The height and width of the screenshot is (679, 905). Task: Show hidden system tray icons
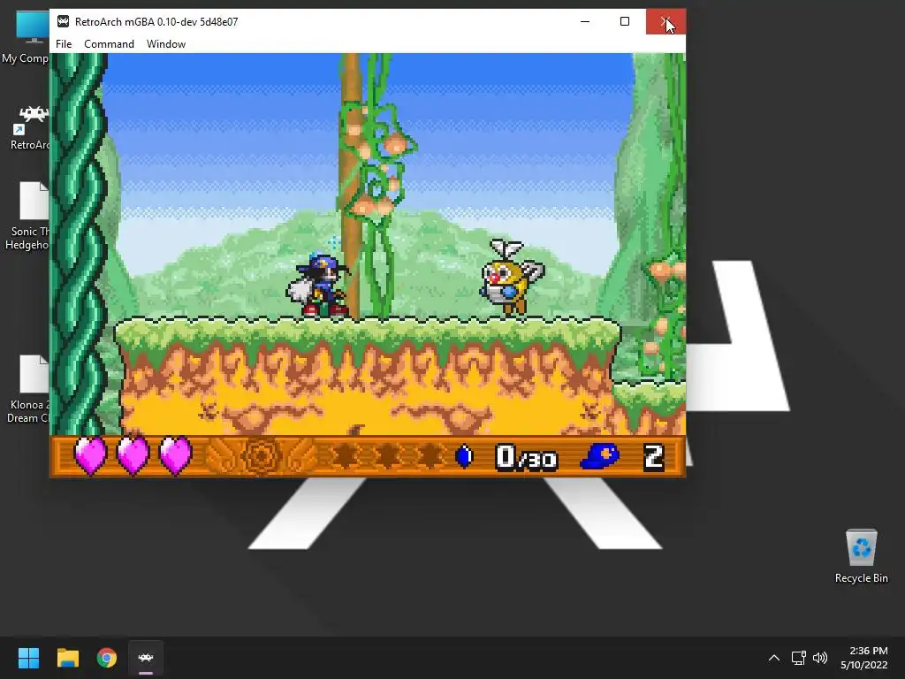(774, 658)
